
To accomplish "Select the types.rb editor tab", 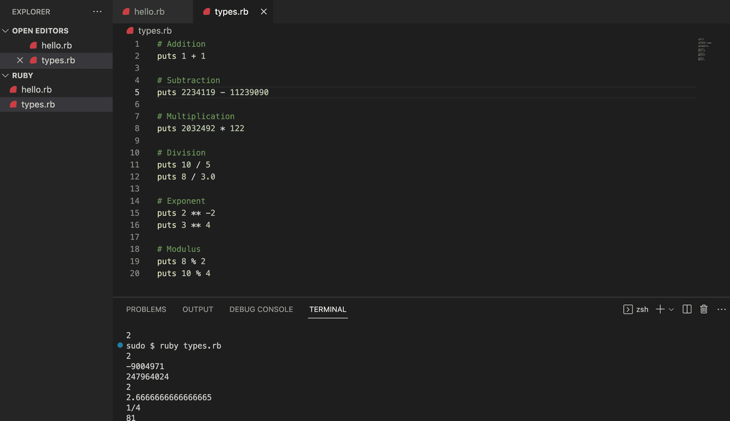I will (233, 11).
